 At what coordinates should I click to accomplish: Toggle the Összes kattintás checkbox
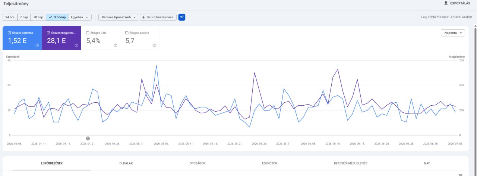pos(9,33)
